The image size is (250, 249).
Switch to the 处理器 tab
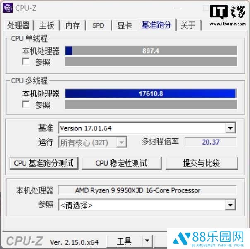point(18,25)
